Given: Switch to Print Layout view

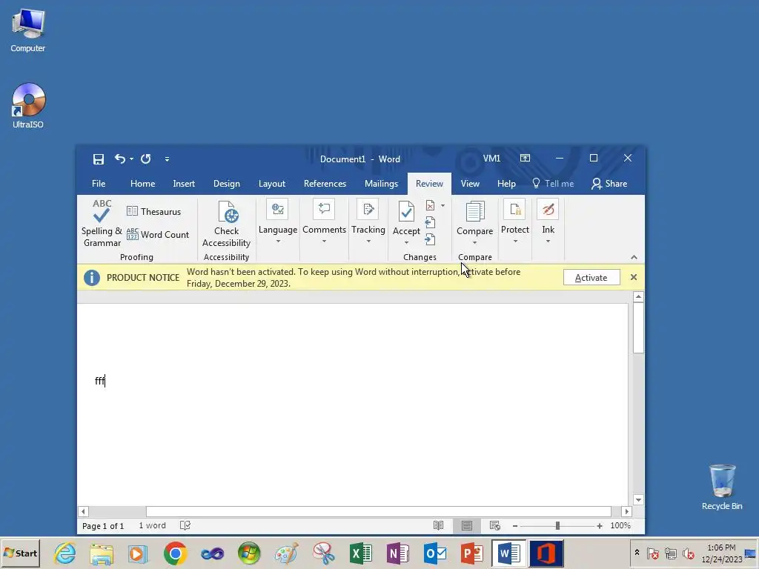Looking at the screenshot, I should [x=467, y=525].
